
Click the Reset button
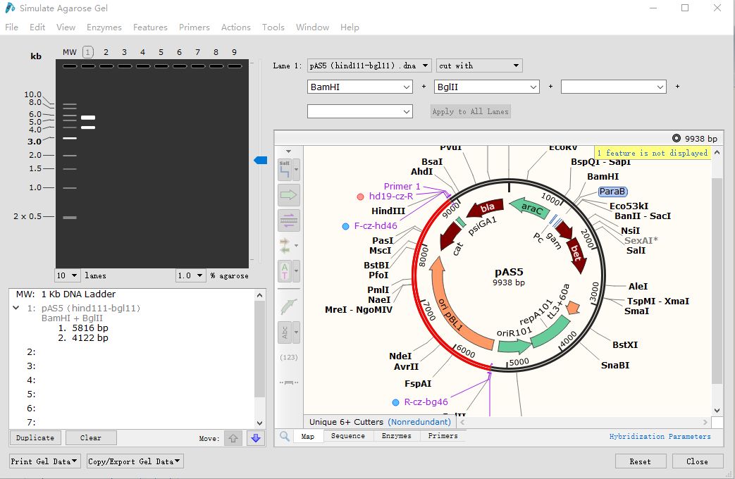tap(641, 461)
